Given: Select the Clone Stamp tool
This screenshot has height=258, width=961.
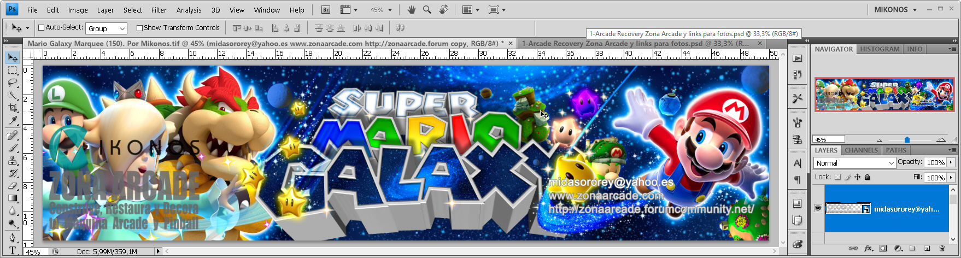Looking at the screenshot, I should click(13, 160).
